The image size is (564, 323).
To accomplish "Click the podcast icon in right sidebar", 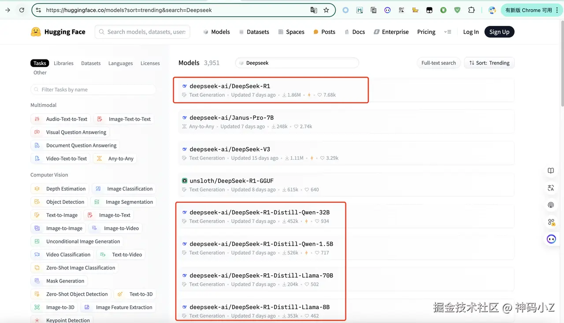I will 551,205.
